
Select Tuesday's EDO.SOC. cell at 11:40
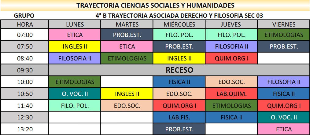127,106
